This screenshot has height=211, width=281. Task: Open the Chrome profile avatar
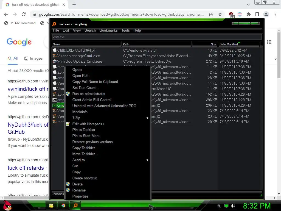coord(266,14)
